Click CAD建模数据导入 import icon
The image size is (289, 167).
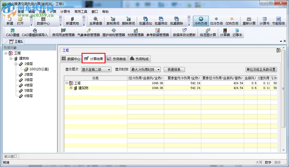(35, 33)
